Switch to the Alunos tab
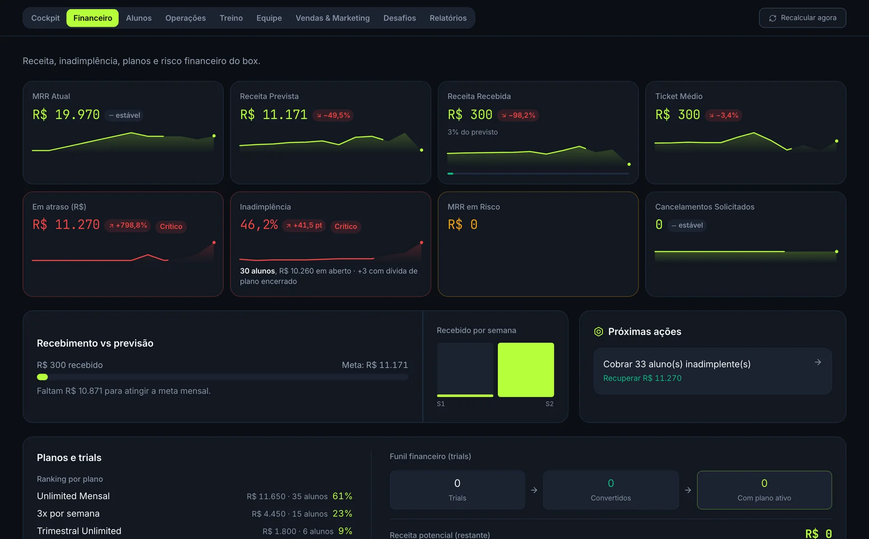Screen dimensions: 869x539 click(x=138, y=18)
